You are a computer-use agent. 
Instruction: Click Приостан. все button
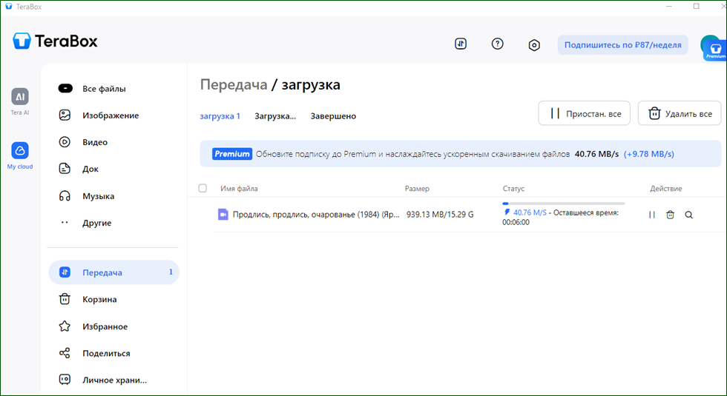(585, 113)
